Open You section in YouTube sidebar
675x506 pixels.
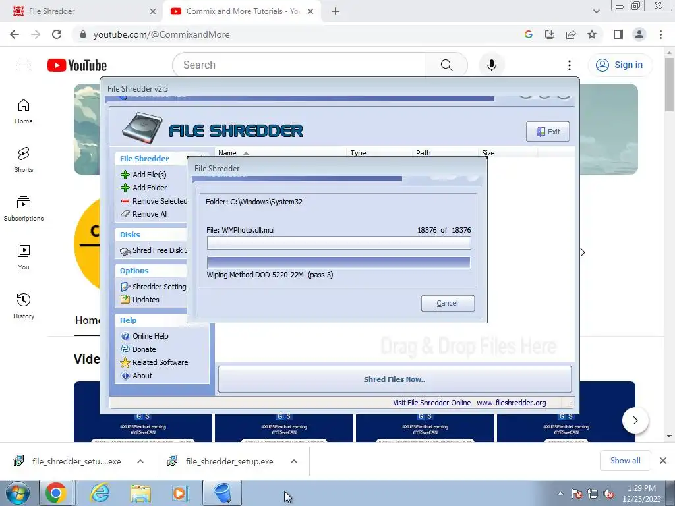tap(24, 258)
